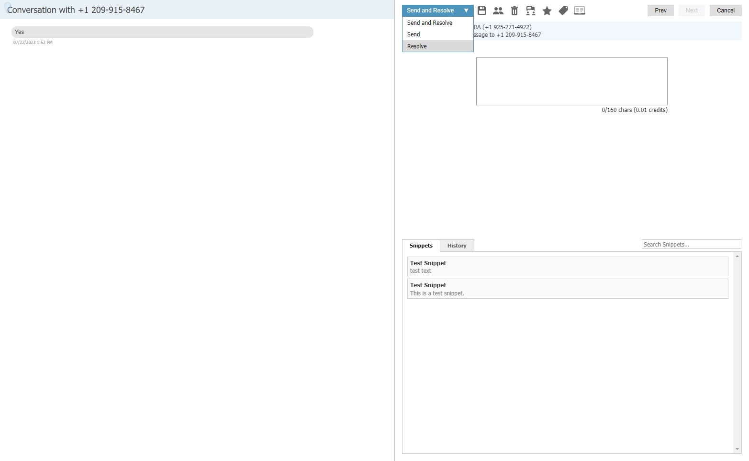Choose Send from the dropdown menu
The width and height of the screenshot is (749, 461).
pyautogui.click(x=437, y=34)
